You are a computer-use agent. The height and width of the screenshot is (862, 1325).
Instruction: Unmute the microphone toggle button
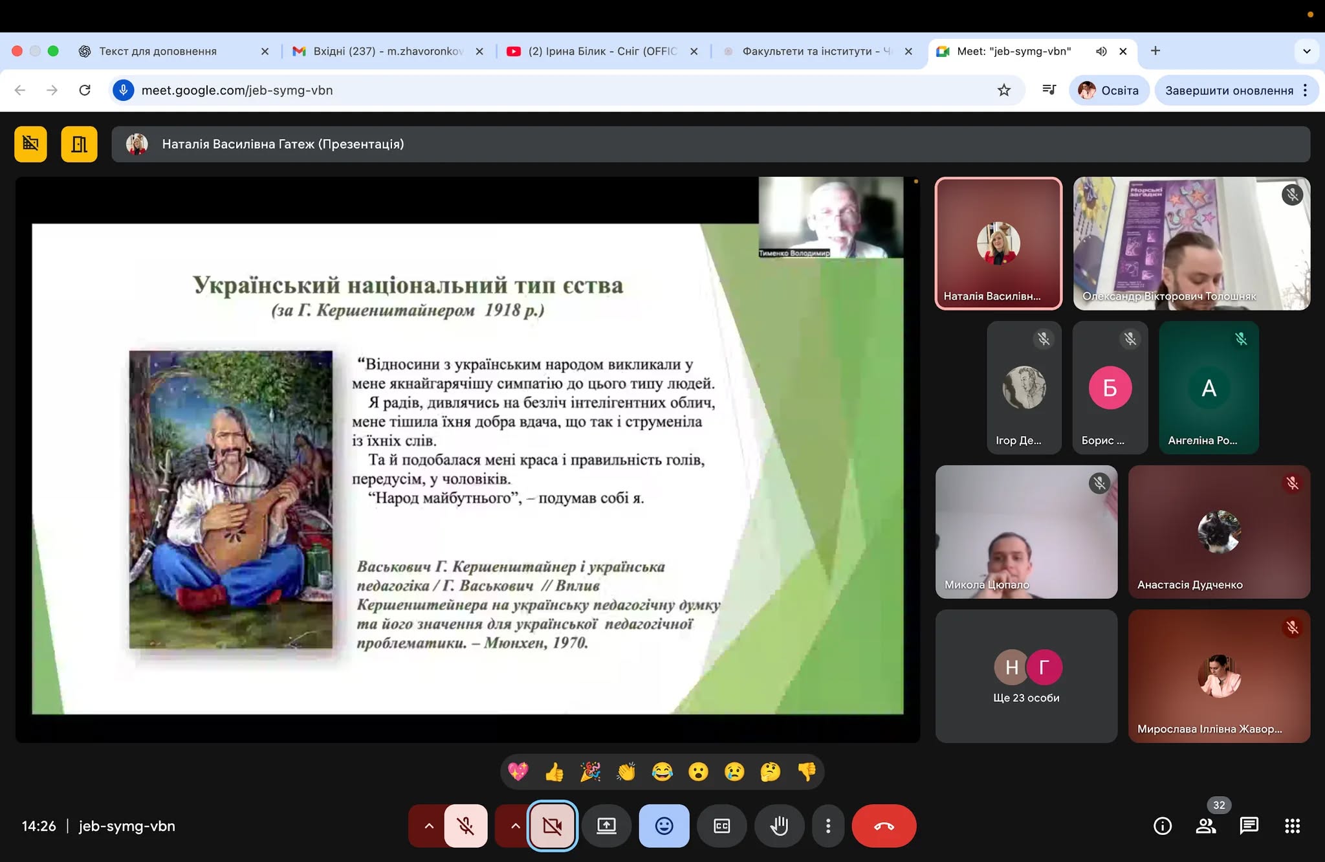point(466,826)
